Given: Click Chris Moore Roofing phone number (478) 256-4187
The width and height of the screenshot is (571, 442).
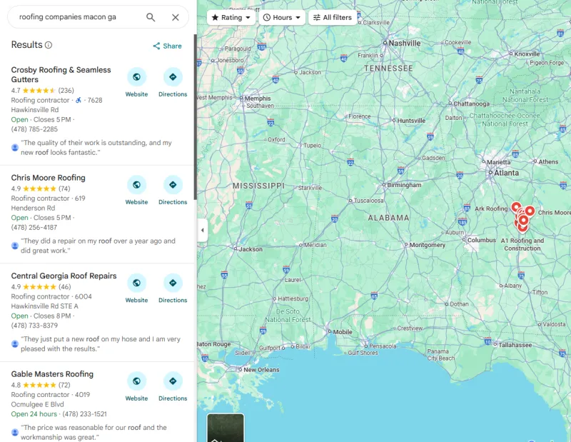Looking at the screenshot, I should pos(34,227).
